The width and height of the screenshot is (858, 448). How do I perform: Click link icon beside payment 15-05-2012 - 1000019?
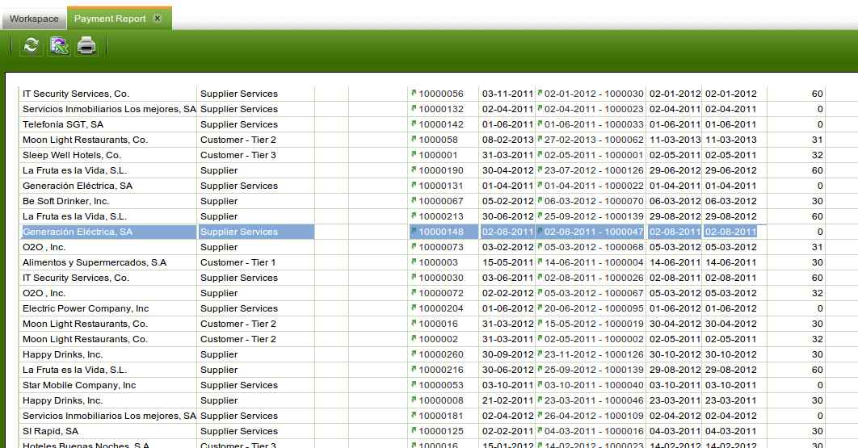pos(540,323)
